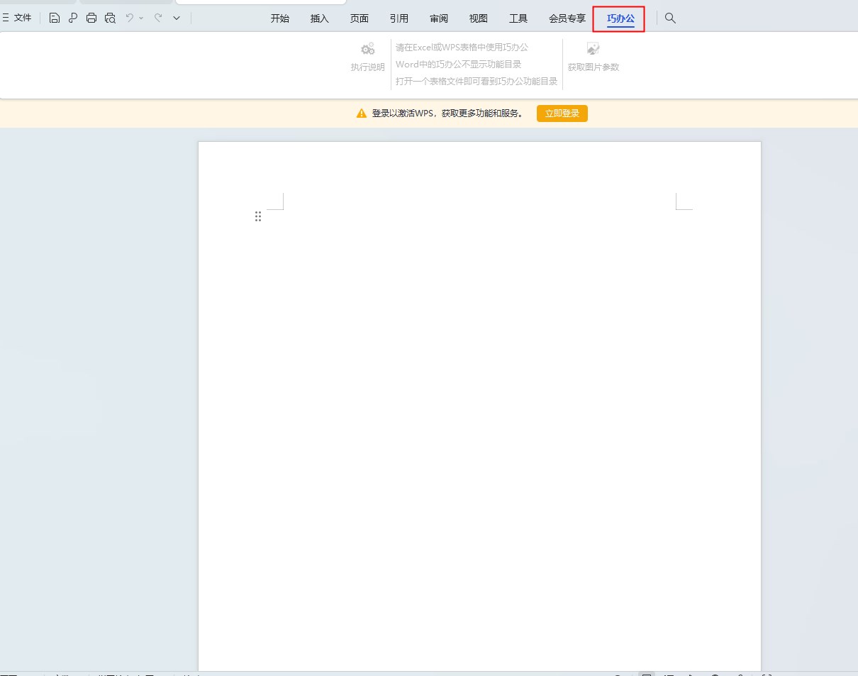Expand the quick access toolbar customize chevron

tap(177, 18)
